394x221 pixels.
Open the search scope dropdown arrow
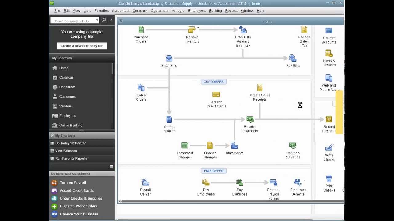point(97,20)
